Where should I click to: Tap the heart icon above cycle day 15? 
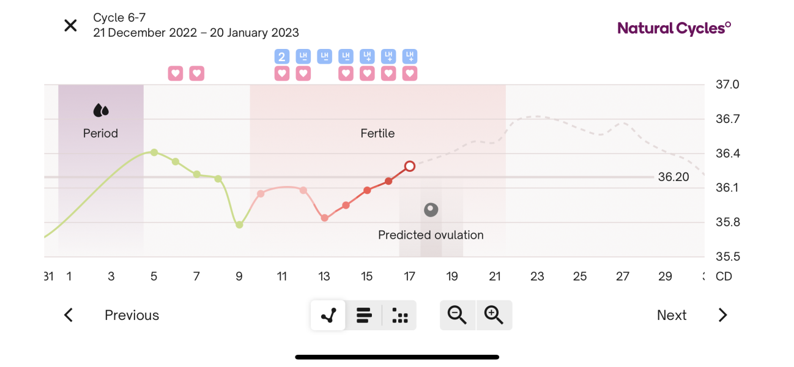point(367,73)
